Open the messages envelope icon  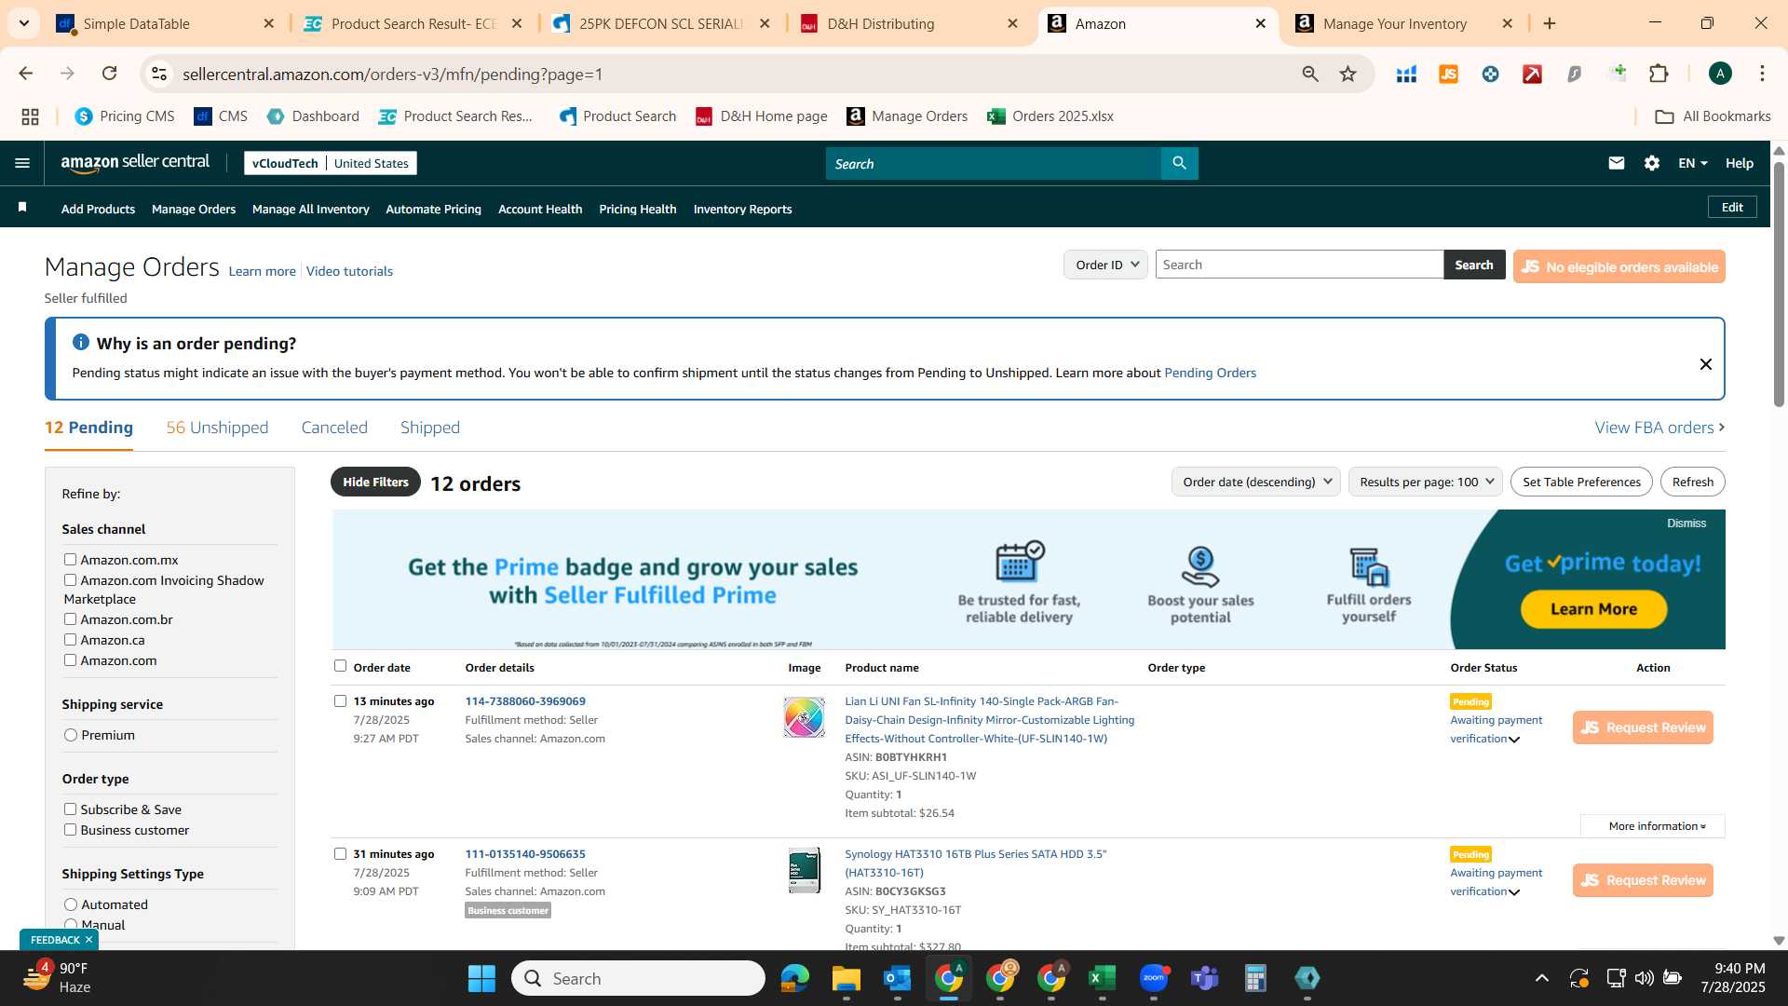point(1616,163)
